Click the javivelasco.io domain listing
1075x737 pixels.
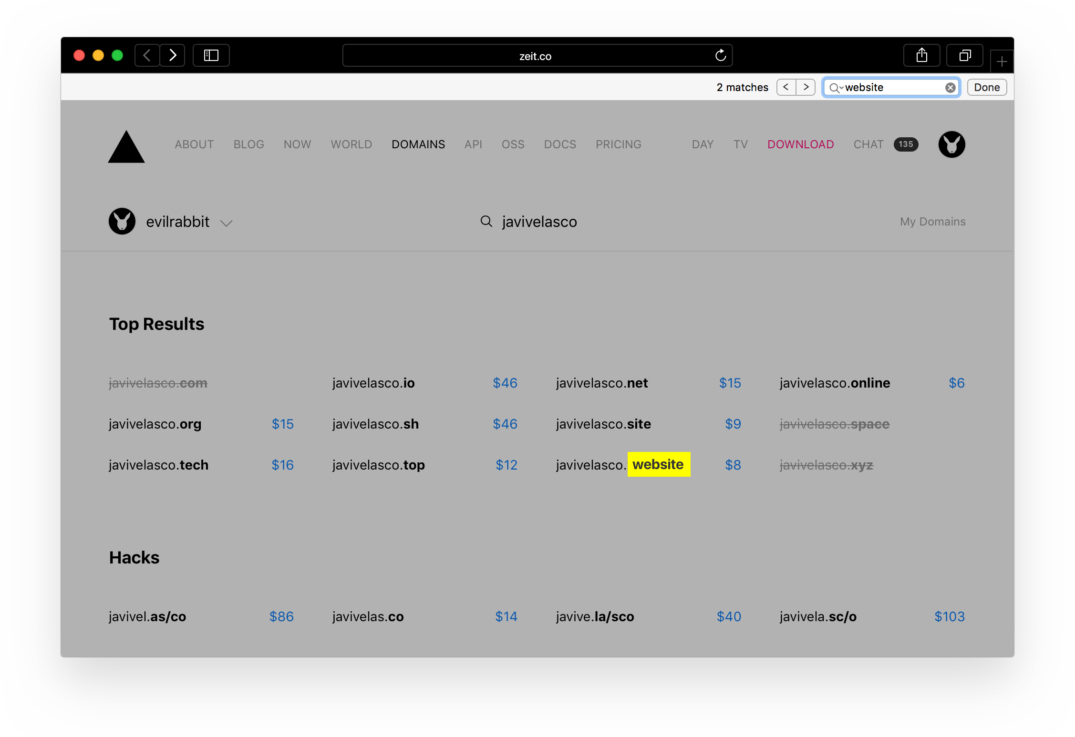[x=373, y=383]
